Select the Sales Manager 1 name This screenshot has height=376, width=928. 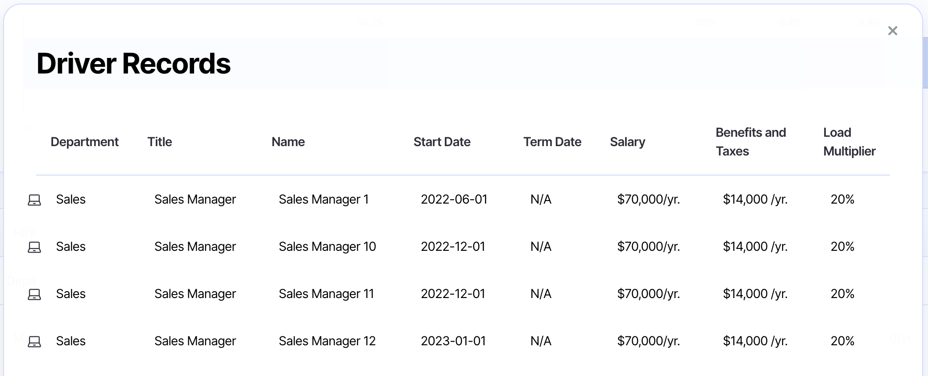pyautogui.click(x=323, y=199)
